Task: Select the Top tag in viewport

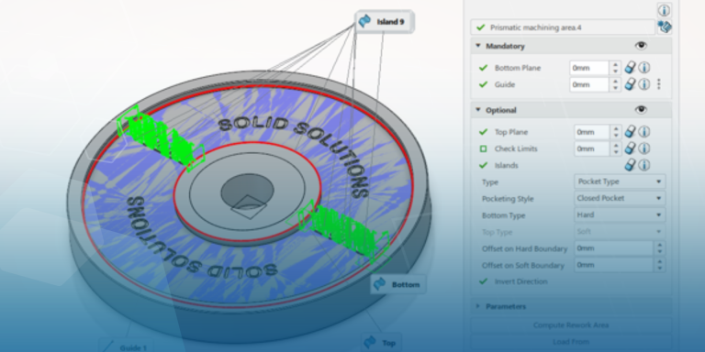Action: click(x=381, y=343)
